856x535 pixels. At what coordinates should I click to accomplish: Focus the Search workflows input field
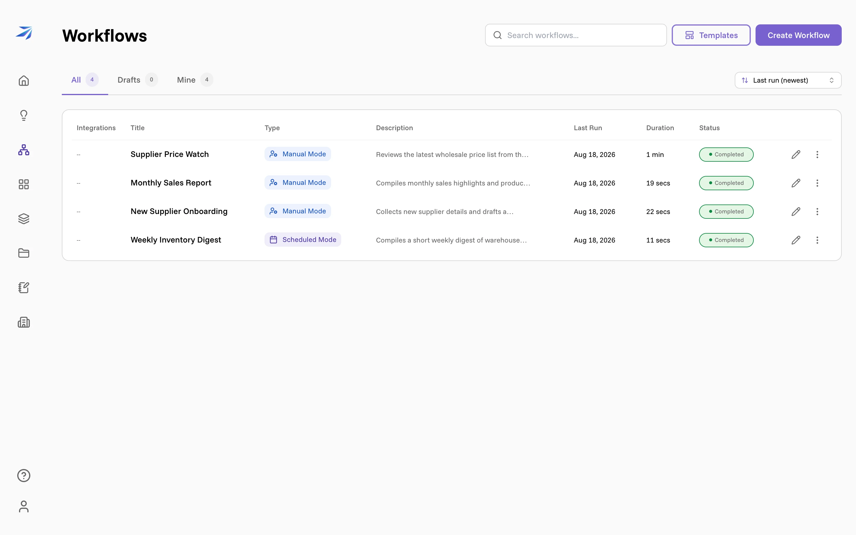(x=575, y=35)
